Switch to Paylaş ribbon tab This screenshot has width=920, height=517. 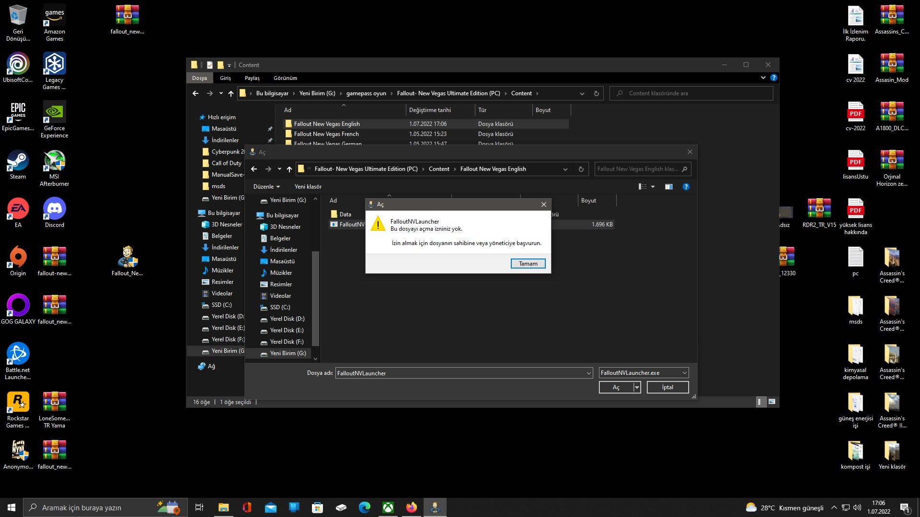(252, 78)
